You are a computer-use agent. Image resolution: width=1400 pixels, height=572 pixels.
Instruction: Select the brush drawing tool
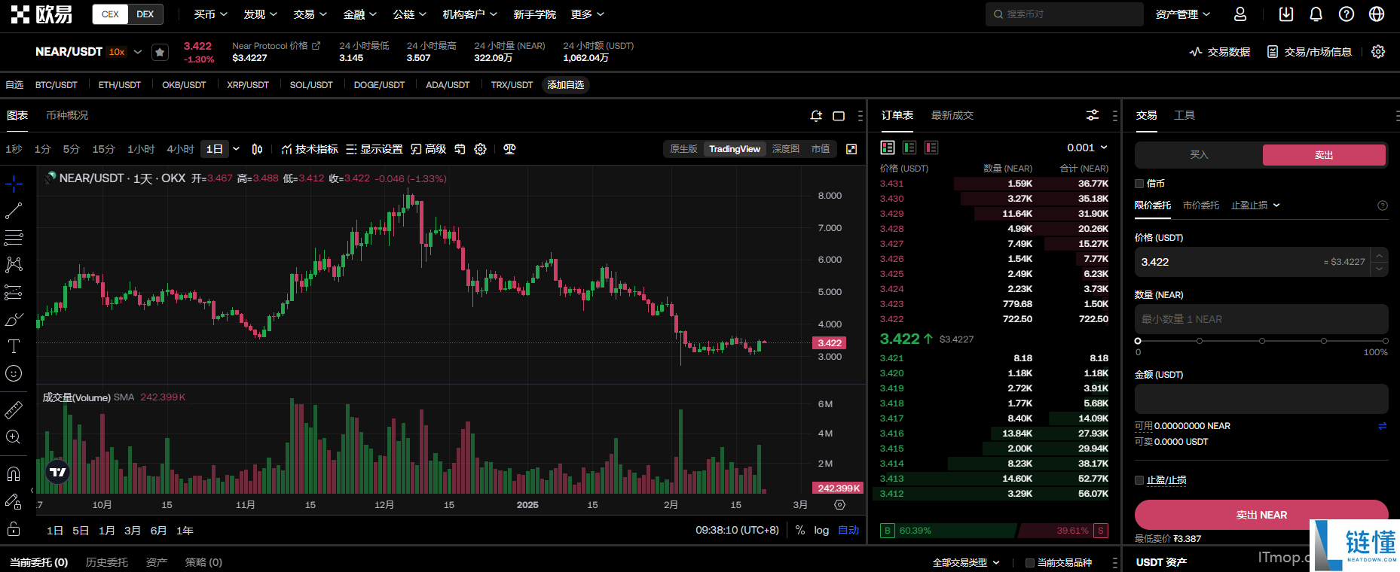(14, 319)
